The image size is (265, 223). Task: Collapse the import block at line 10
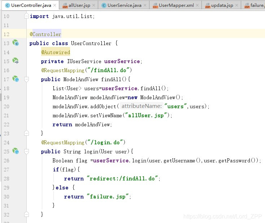coord(26,16)
